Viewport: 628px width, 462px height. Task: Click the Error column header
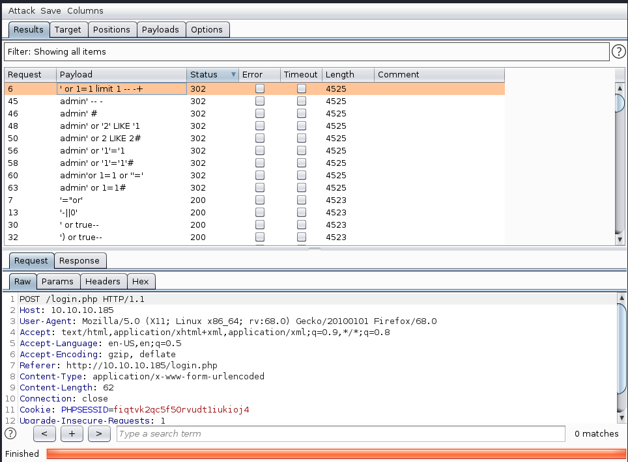pyautogui.click(x=259, y=75)
